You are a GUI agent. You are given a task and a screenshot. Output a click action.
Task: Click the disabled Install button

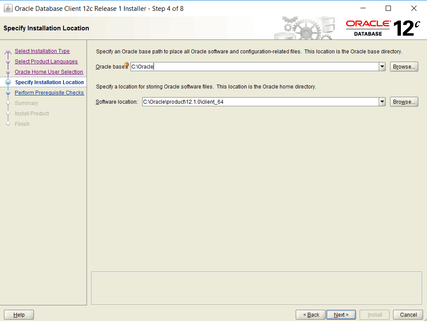point(374,315)
